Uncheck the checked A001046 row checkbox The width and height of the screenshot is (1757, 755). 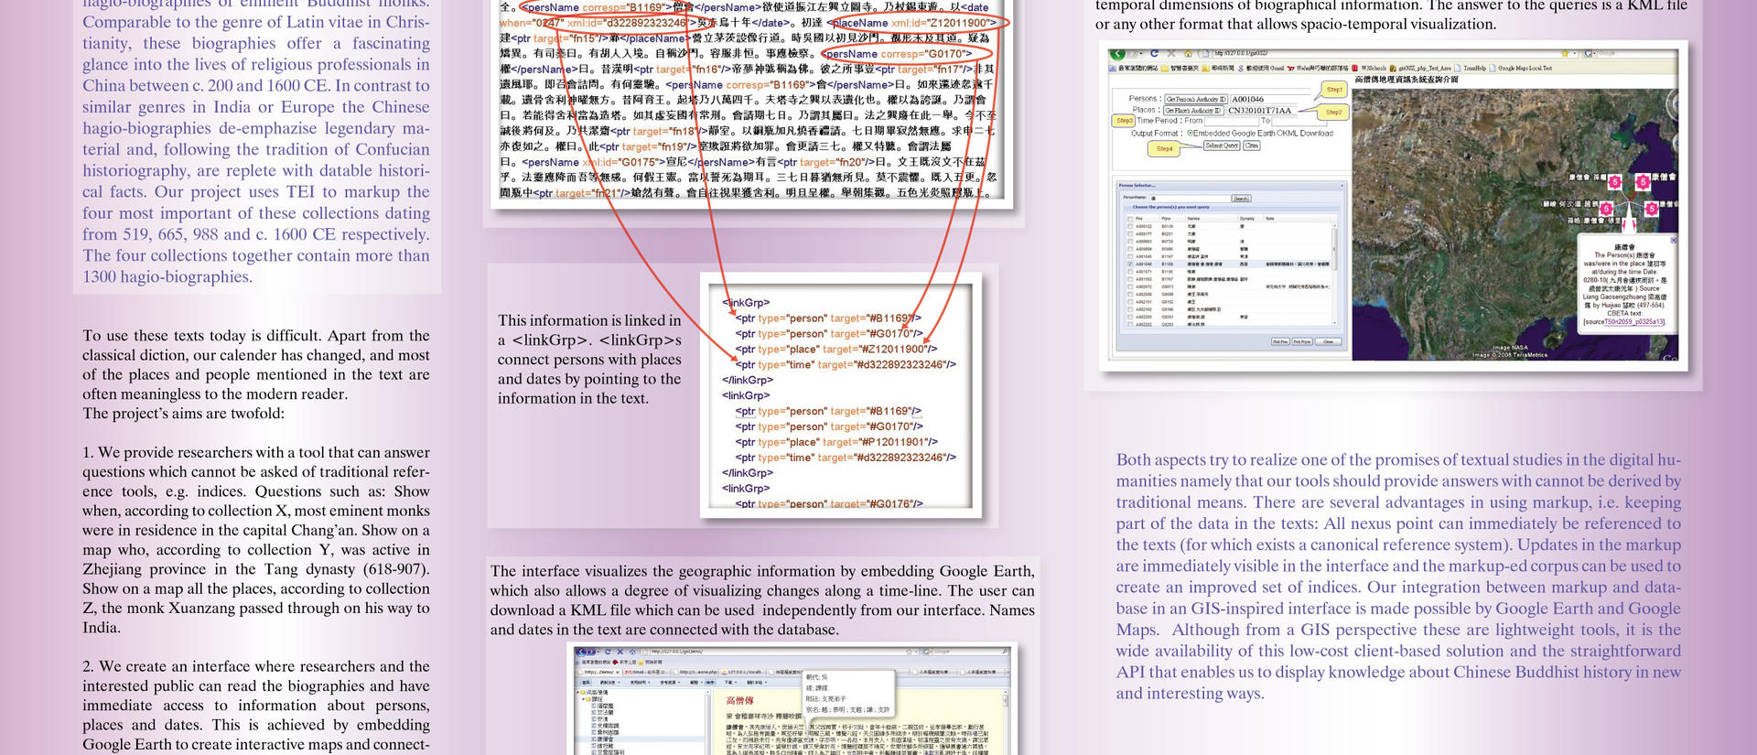[x=1130, y=264]
